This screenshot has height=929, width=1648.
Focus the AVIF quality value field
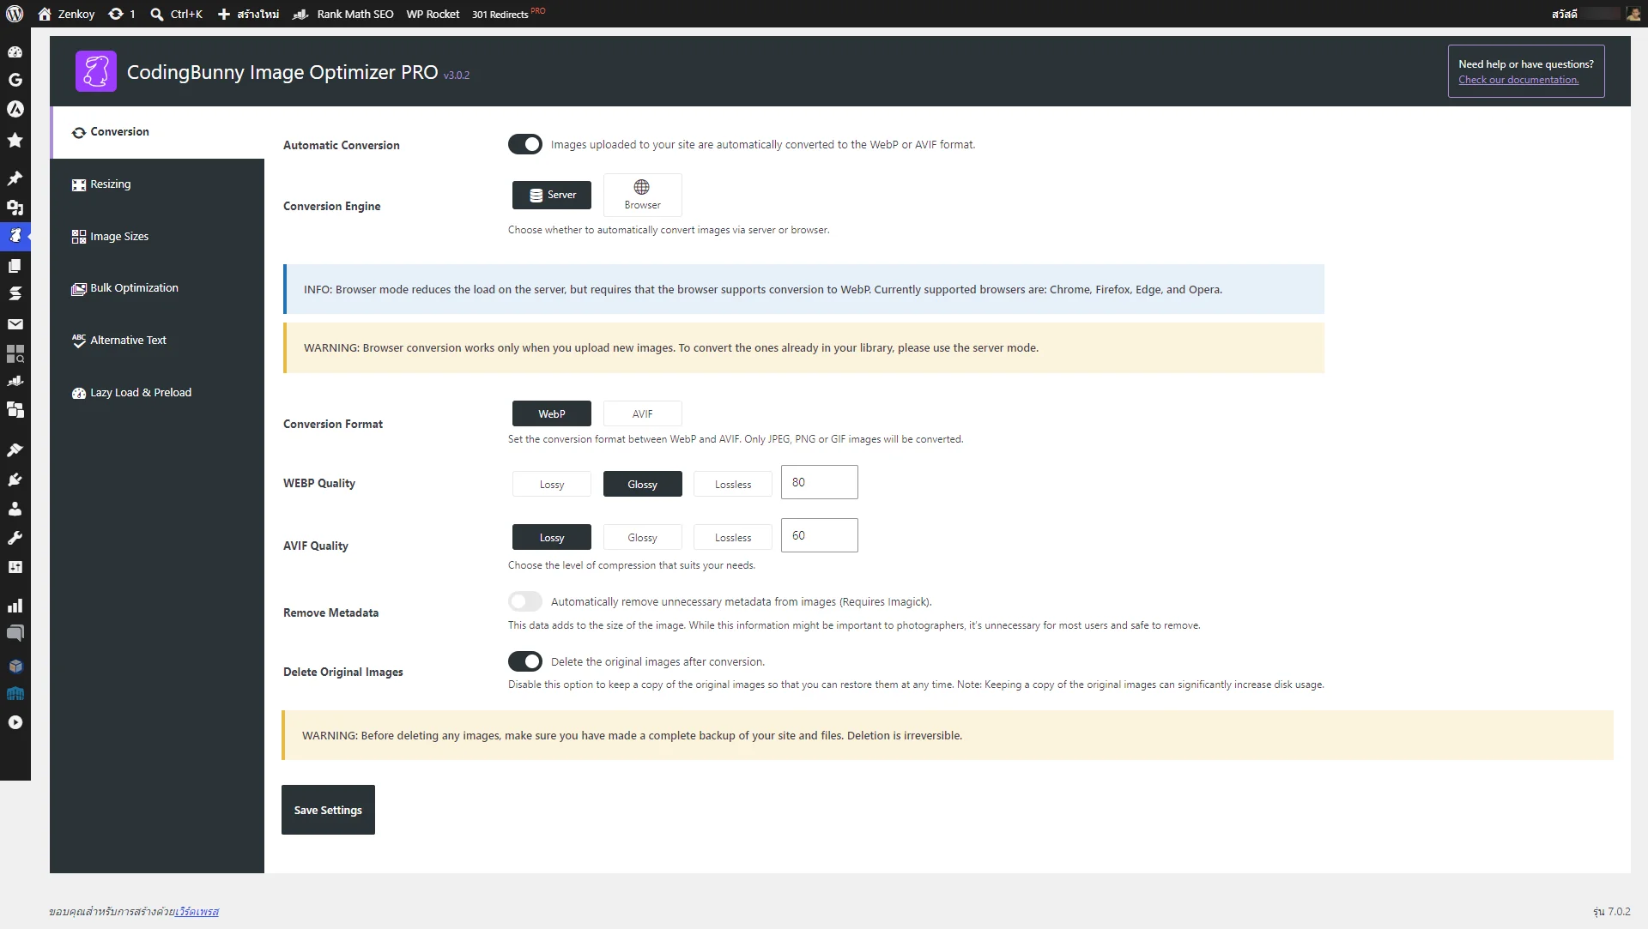(x=820, y=535)
